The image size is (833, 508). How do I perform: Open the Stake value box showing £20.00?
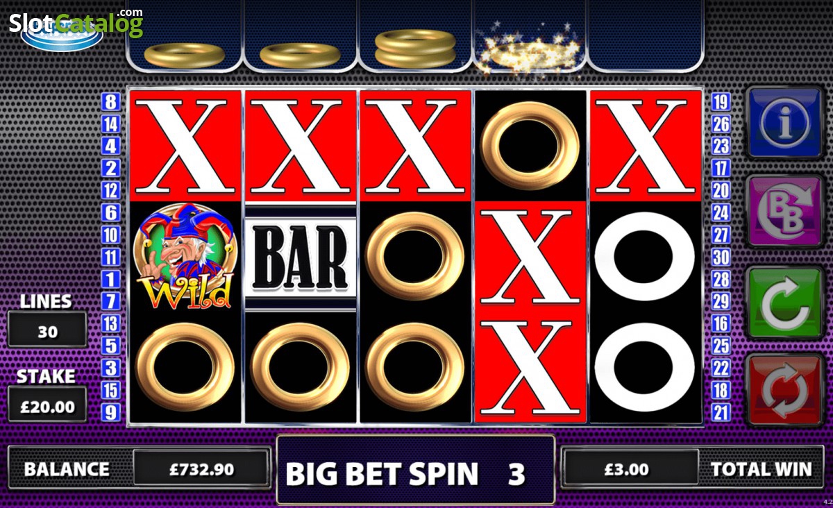tap(47, 406)
